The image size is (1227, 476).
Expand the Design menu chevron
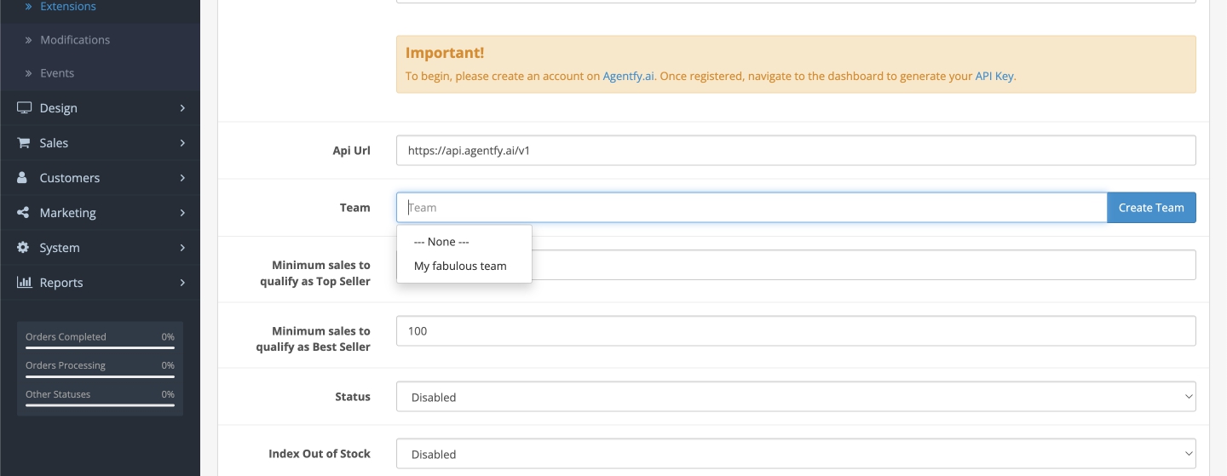[x=182, y=108]
